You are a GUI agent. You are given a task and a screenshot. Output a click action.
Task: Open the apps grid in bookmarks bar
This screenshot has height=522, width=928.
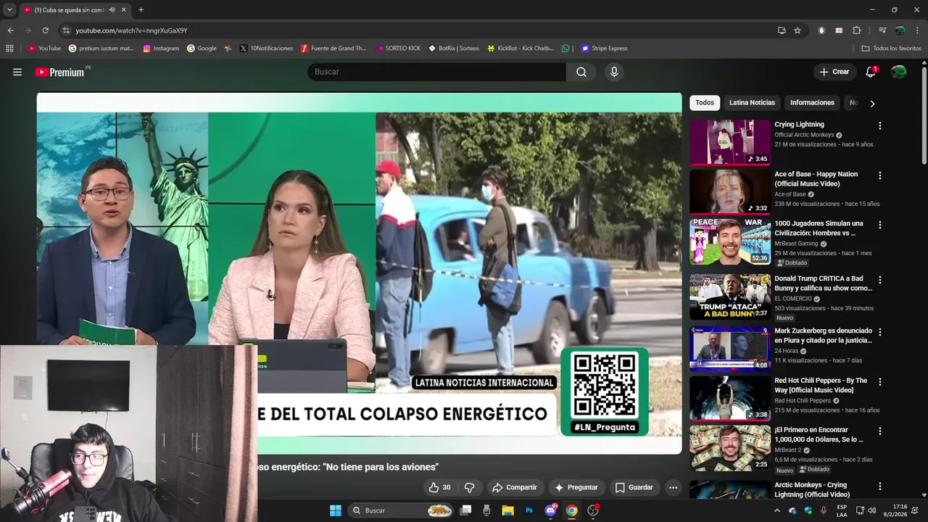[9, 49]
